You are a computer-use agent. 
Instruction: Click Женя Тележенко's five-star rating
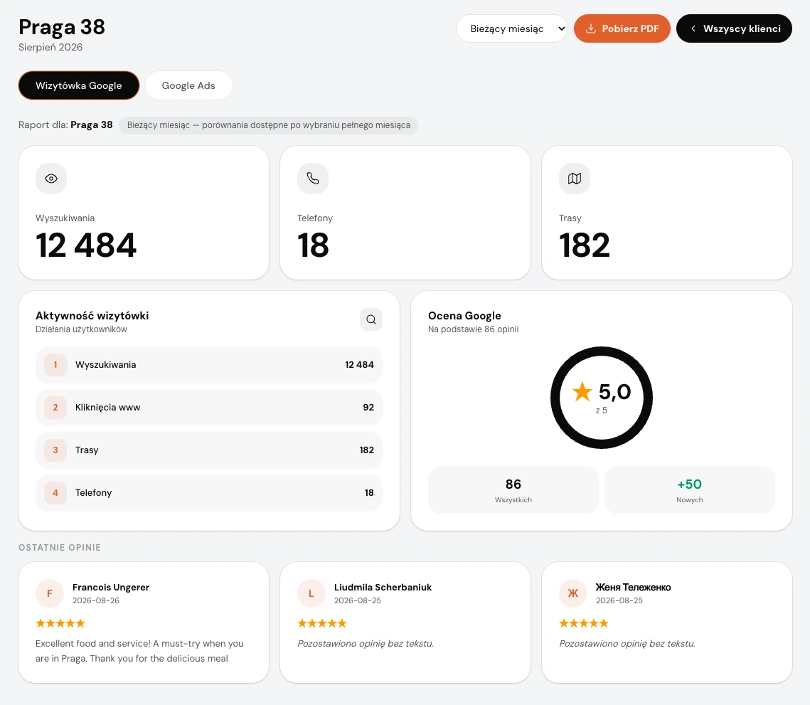pos(584,623)
